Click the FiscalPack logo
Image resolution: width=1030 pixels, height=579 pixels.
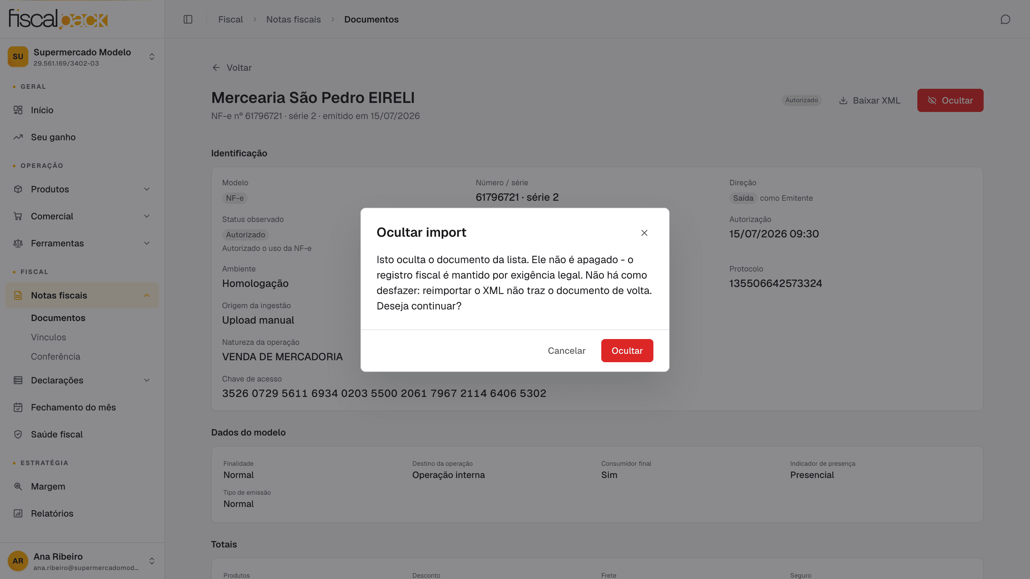[x=58, y=19]
